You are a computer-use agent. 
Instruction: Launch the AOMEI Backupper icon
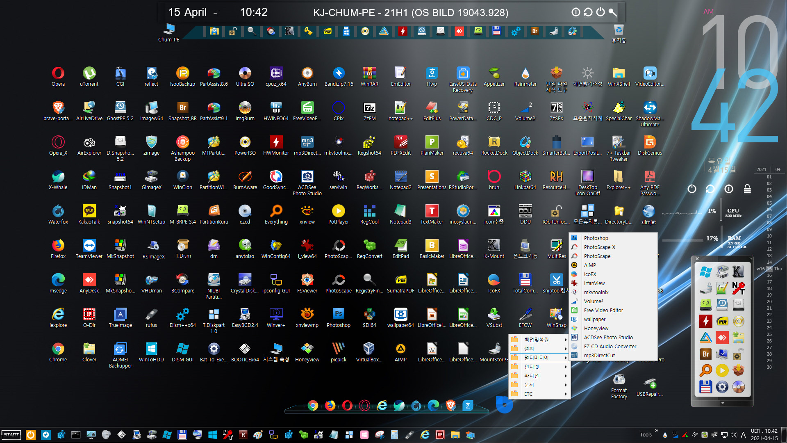click(120, 355)
